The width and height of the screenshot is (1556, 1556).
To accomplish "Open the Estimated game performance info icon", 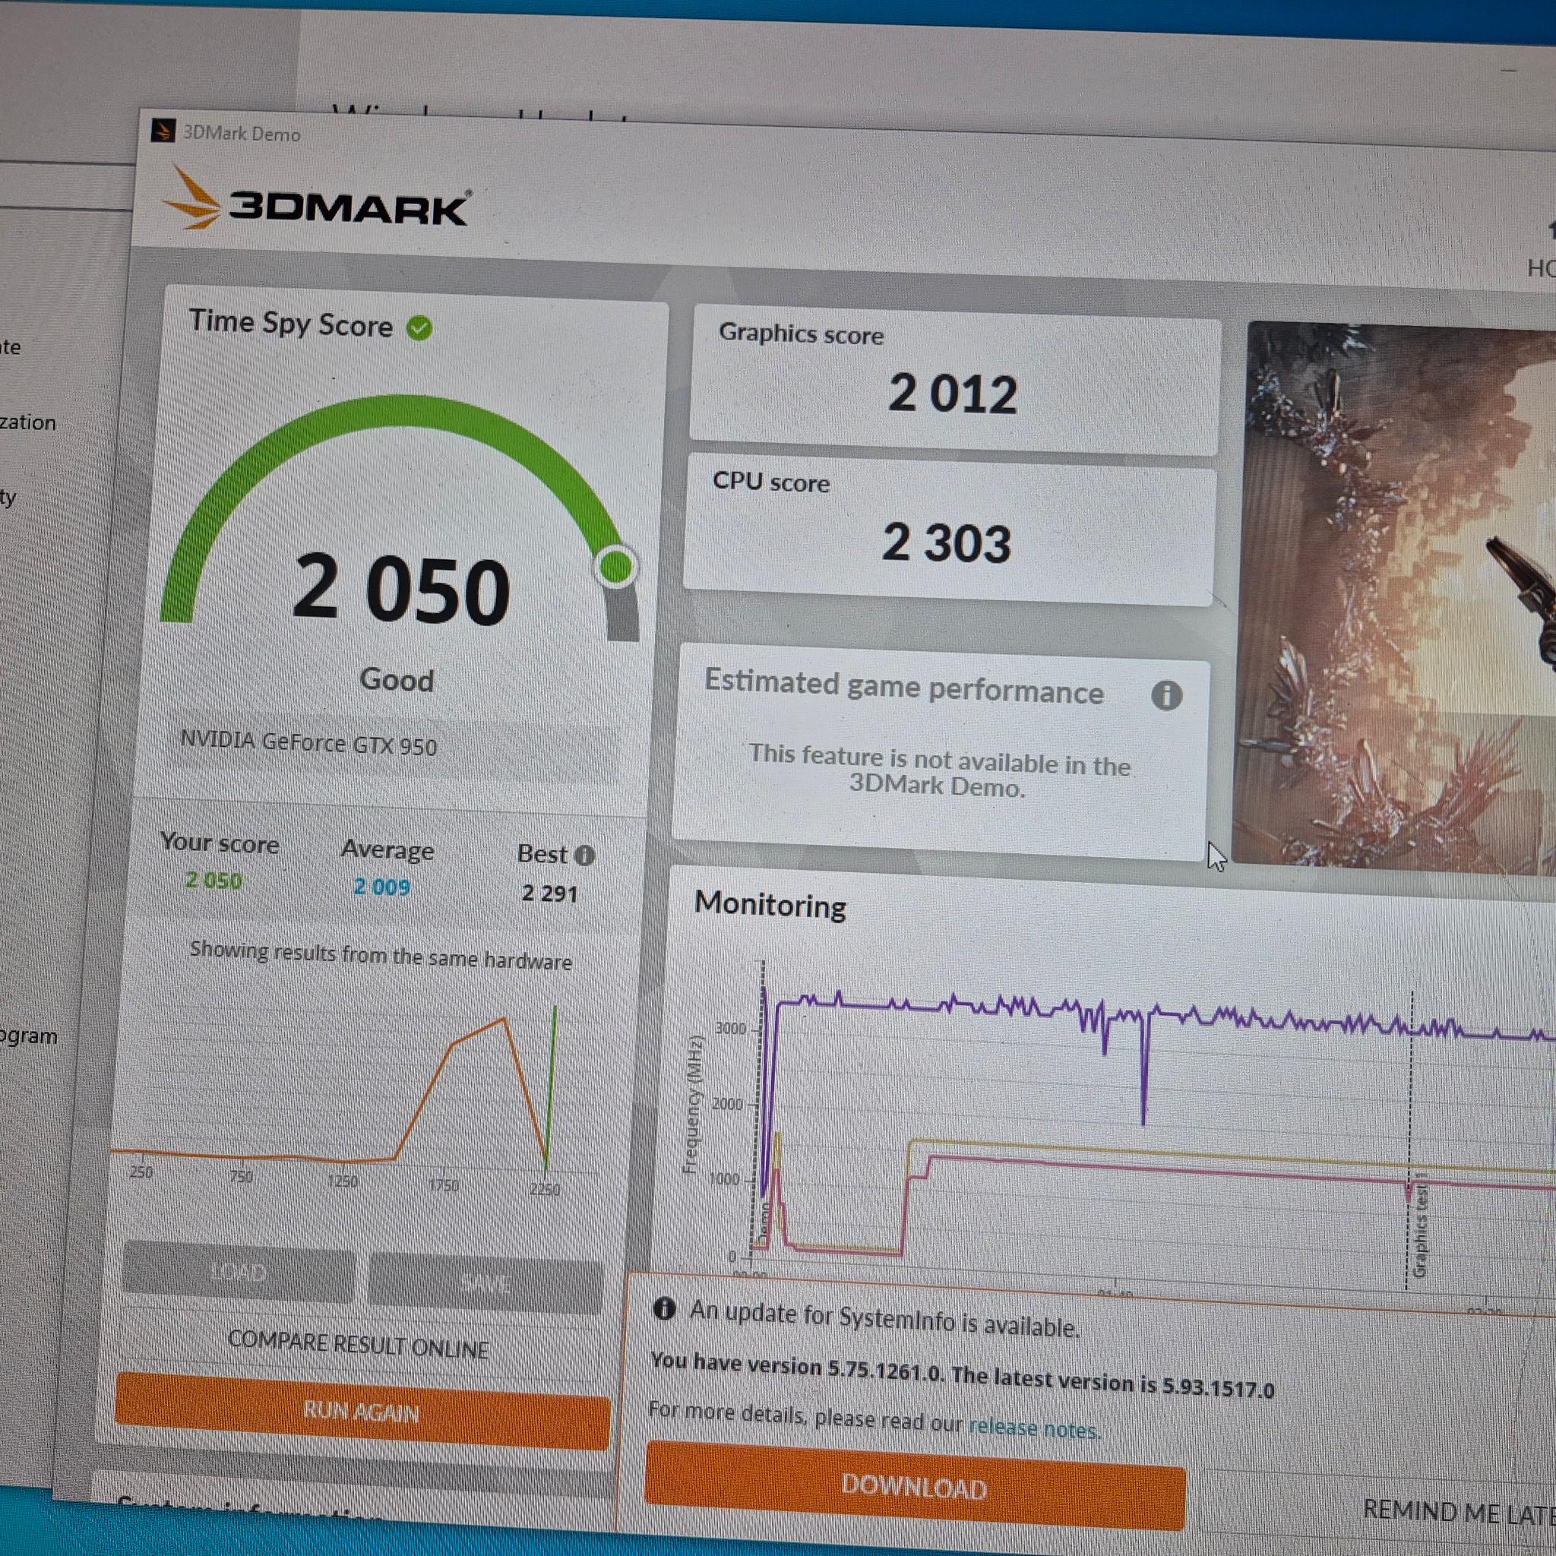I will (1166, 695).
